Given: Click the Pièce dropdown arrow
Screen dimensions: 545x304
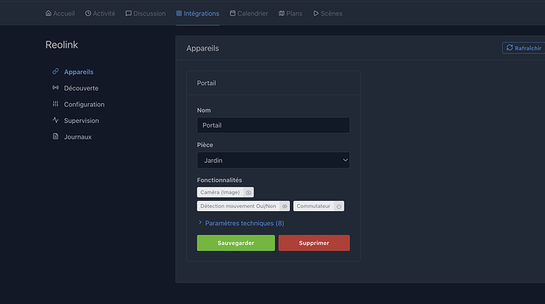Looking at the screenshot, I should tap(345, 160).
